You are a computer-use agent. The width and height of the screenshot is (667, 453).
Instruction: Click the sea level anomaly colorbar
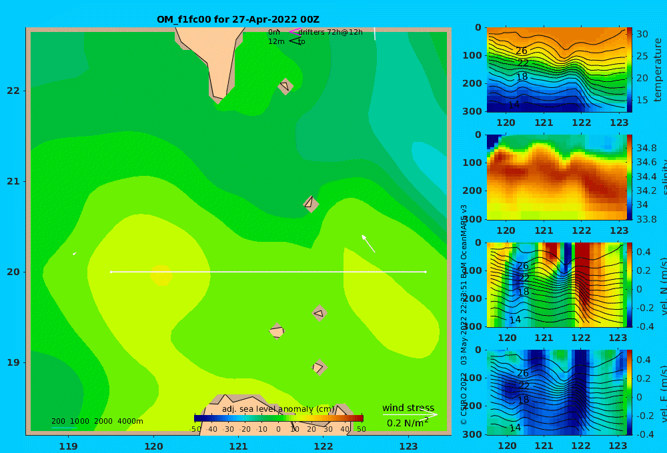pyautogui.click(x=279, y=418)
